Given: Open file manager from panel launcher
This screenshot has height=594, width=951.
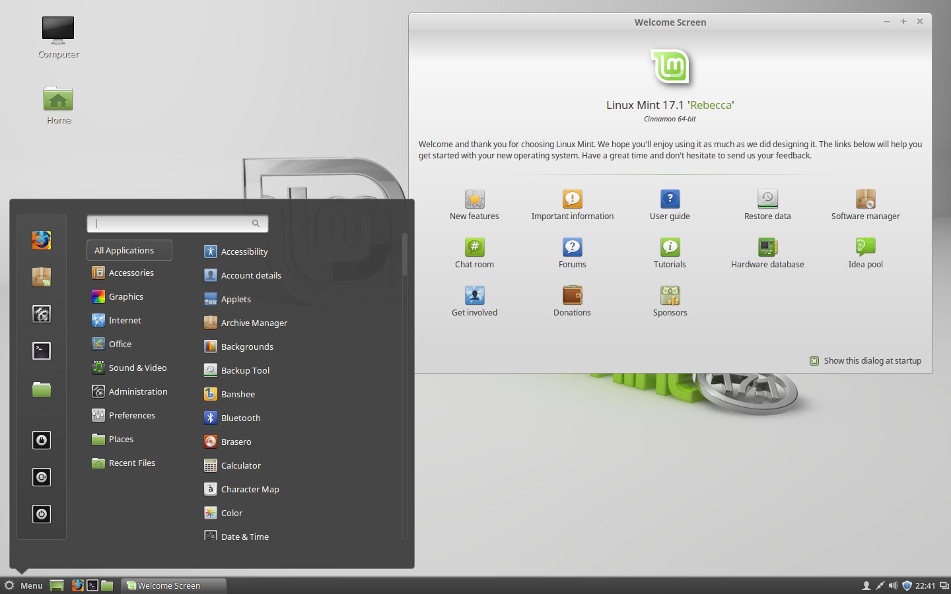Looking at the screenshot, I should click(107, 585).
